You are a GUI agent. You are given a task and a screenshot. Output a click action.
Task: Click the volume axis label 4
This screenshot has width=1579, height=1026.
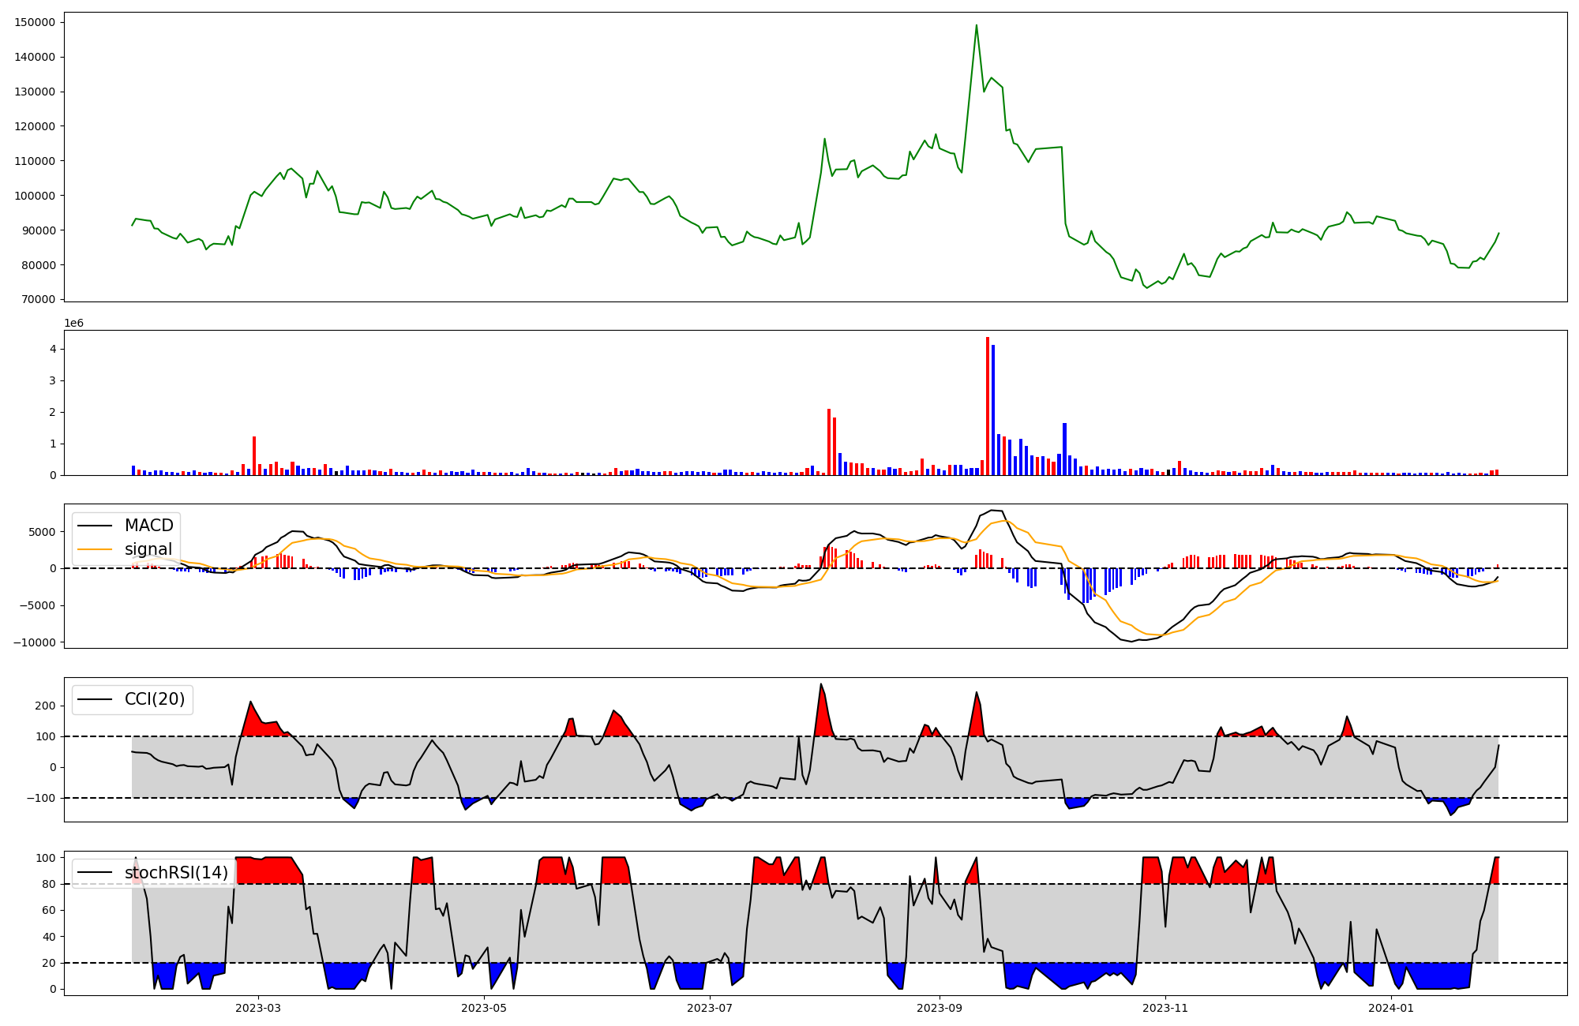[x=51, y=349]
